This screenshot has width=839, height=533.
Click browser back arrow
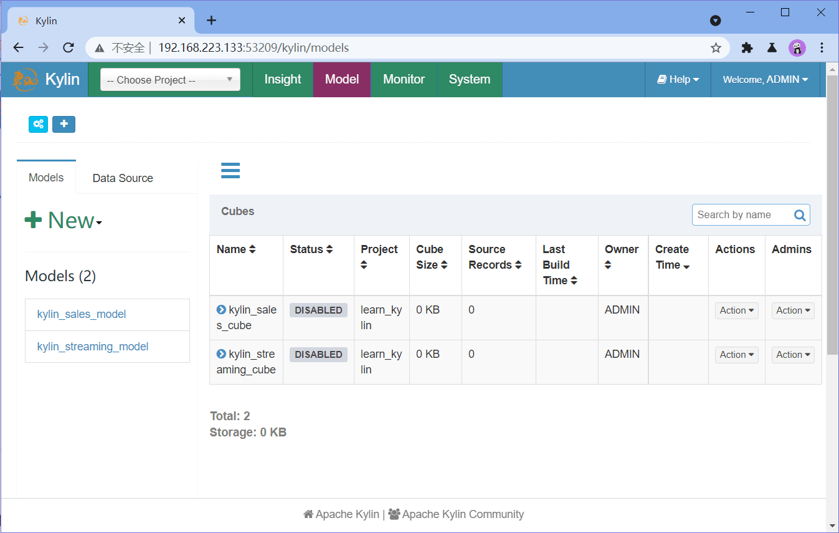click(18, 47)
